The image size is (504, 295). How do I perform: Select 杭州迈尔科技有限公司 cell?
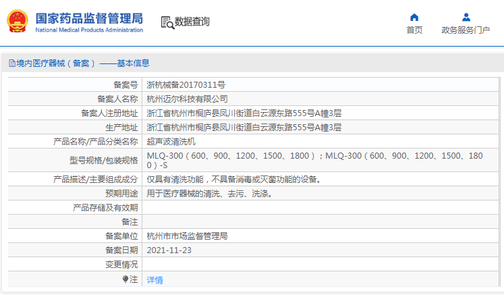(187, 99)
